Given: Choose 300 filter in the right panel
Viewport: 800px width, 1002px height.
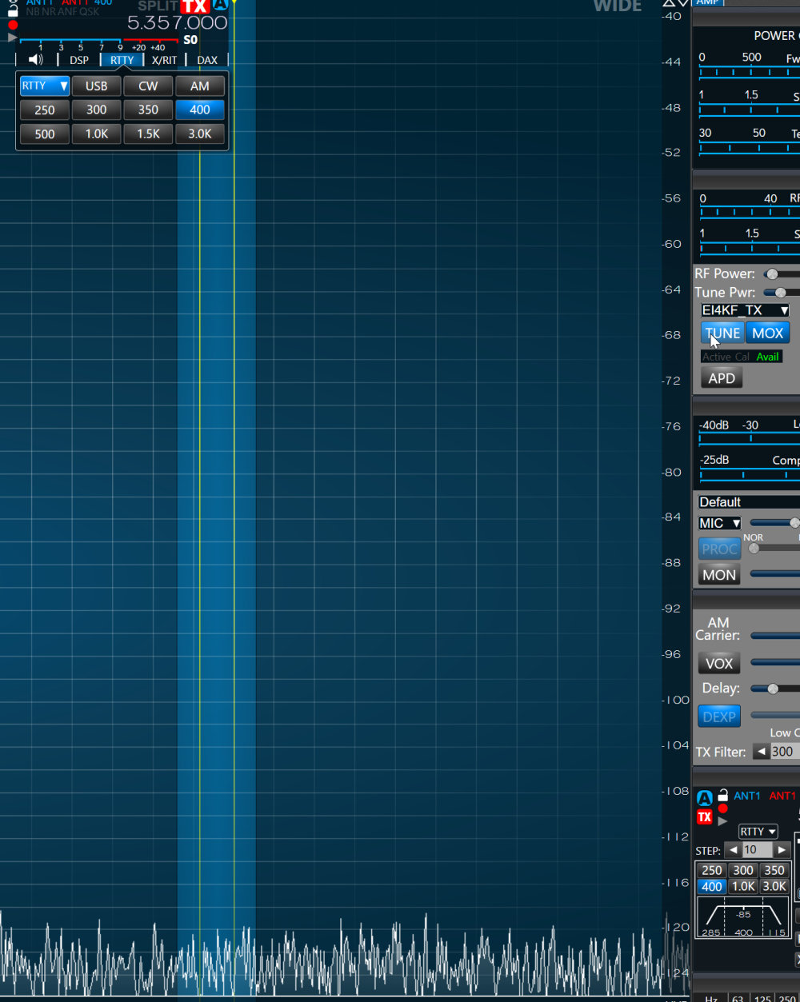Looking at the screenshot, I should pyautogui.click(x=743, y=870).
